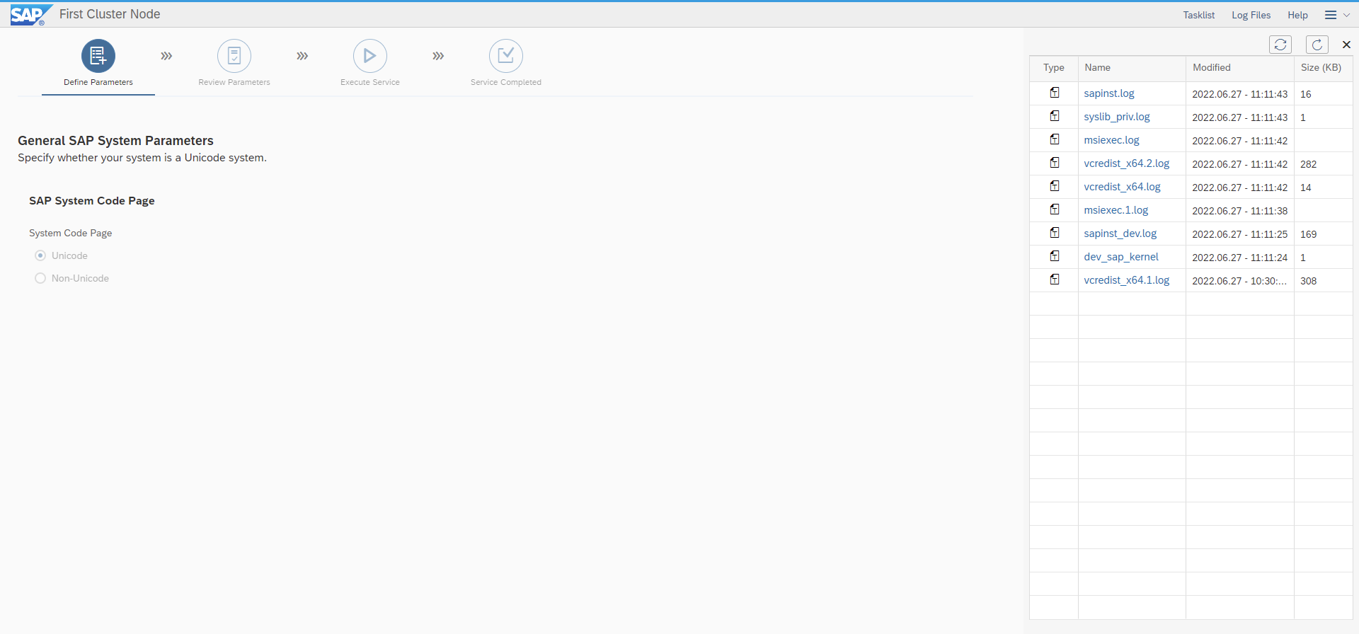Select the Non-Unicode radio button
1359x634 pixels.
pos(40,278)
